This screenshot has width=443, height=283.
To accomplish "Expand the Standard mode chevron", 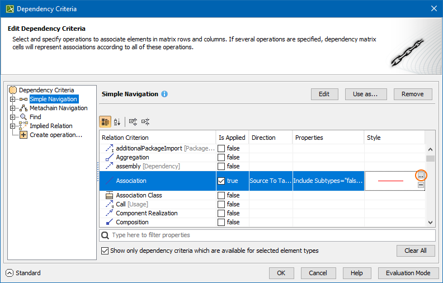I will [x=10, y=273].
